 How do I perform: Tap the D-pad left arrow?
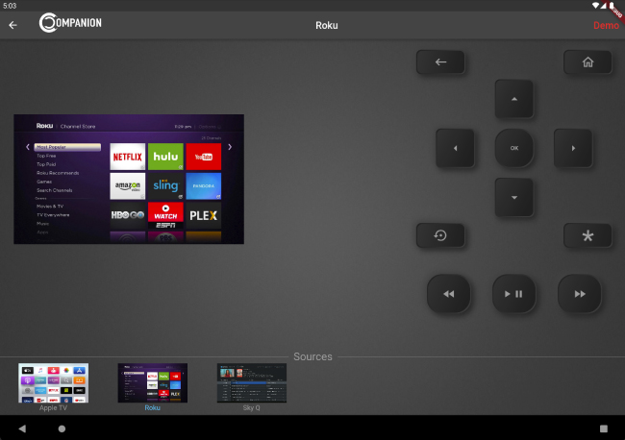pos(455,148)
